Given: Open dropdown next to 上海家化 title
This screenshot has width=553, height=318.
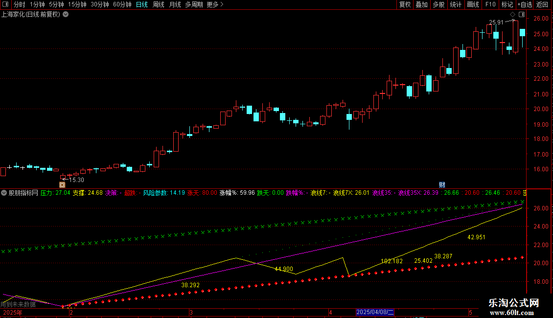Looking at the screenshot, I should point(66,15).
